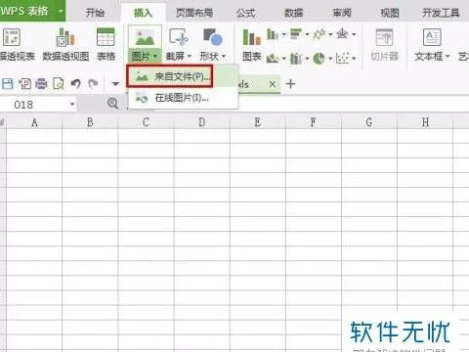Switch to the 插入 ribbon tab
The height and width of the screenshot is (352, 469).
143,13
